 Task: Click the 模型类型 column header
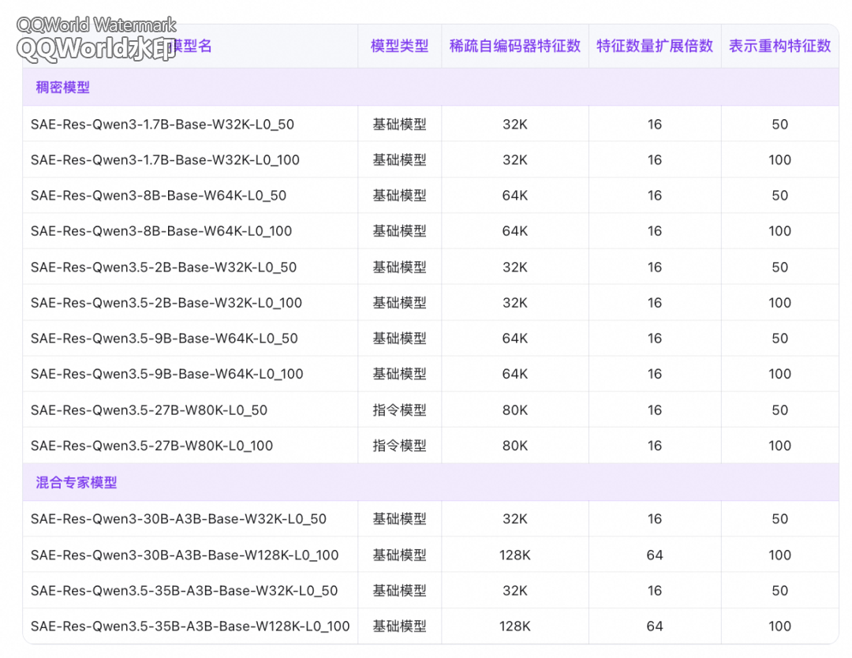399,47
